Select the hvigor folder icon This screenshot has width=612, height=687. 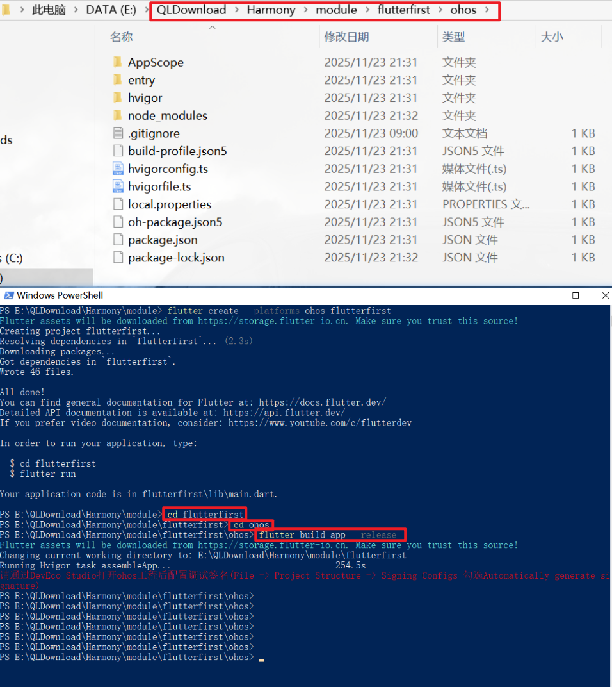point(118,97)
